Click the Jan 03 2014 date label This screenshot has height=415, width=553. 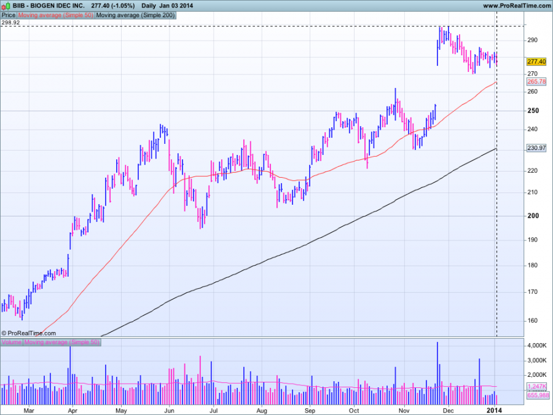tap(176, 6)
